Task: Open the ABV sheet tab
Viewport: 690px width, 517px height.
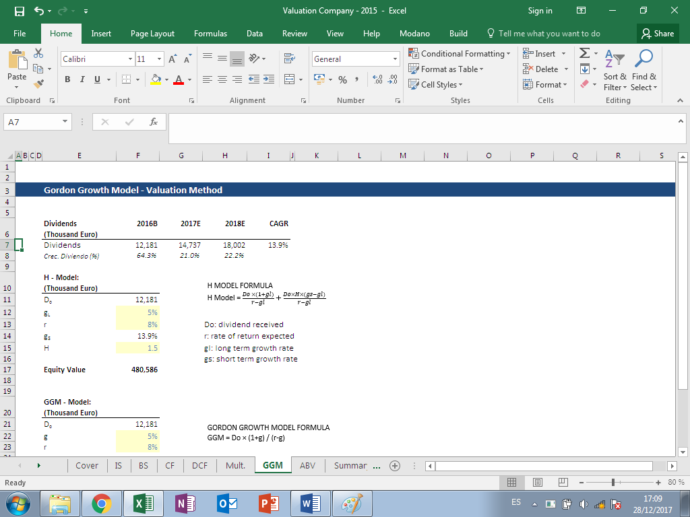Action: click(x=307, y=466)
